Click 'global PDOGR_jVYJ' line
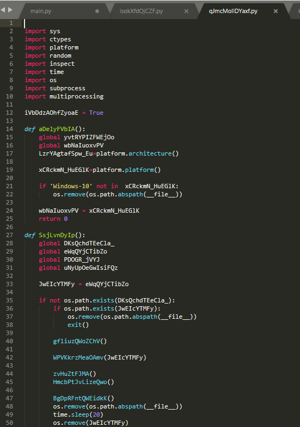Image resolution: width=300 pixels, height=427 pixels. pos(69,259)
